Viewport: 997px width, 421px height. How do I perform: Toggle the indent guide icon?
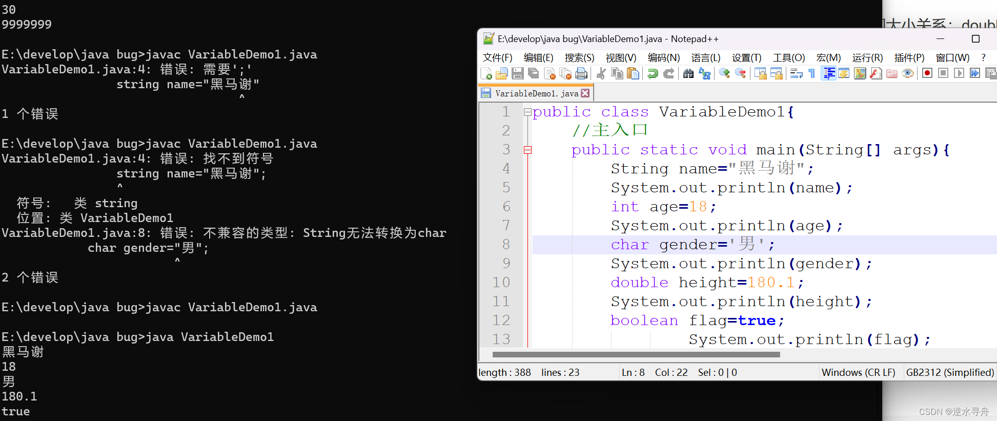(828, 74)
